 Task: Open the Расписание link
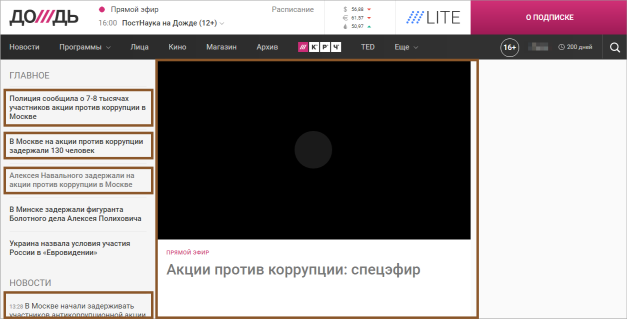pos(292,9)
